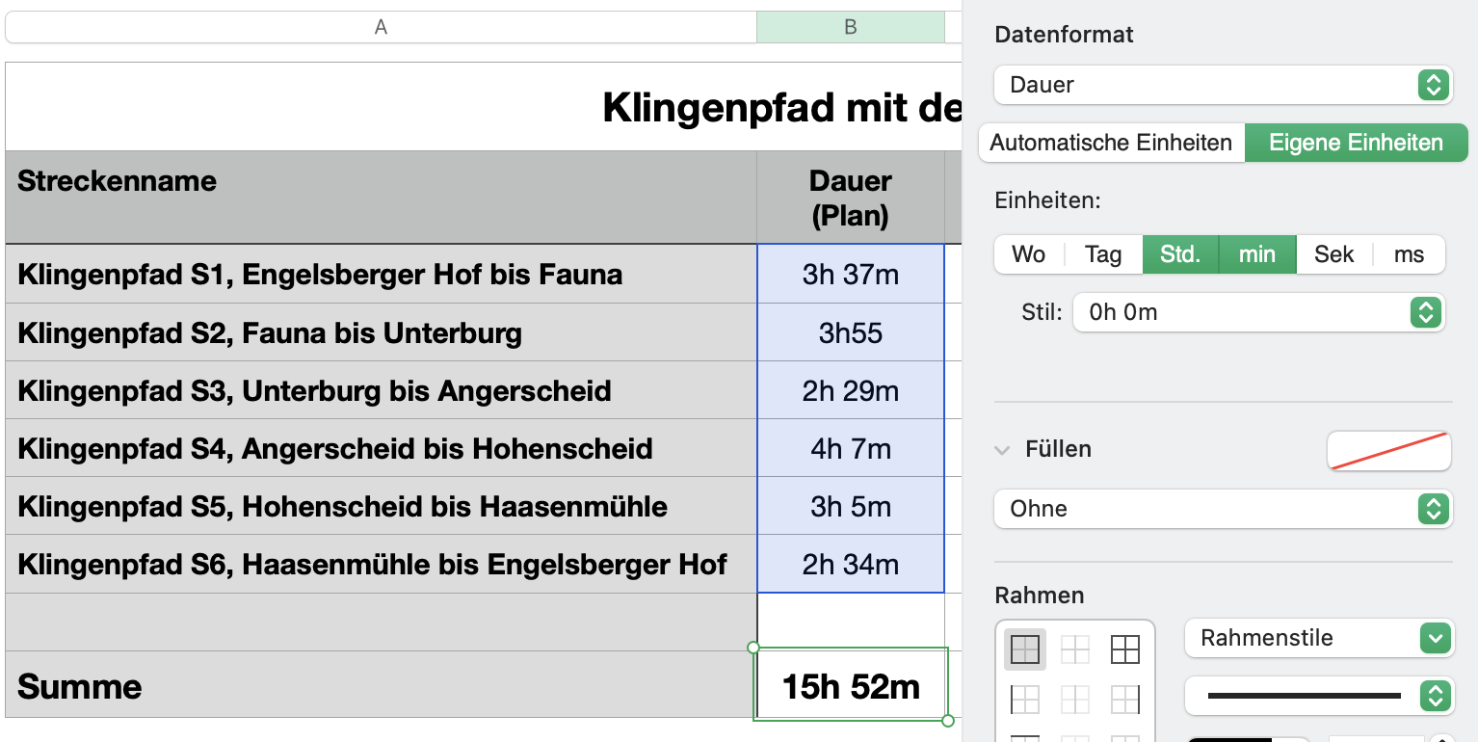Toggle the Sek unit button
This screenshot has width=1478, height=742.
[1333, 254]
